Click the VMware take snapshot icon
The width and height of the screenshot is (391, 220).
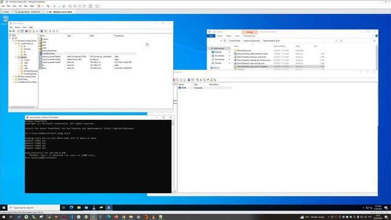[54, 6]
